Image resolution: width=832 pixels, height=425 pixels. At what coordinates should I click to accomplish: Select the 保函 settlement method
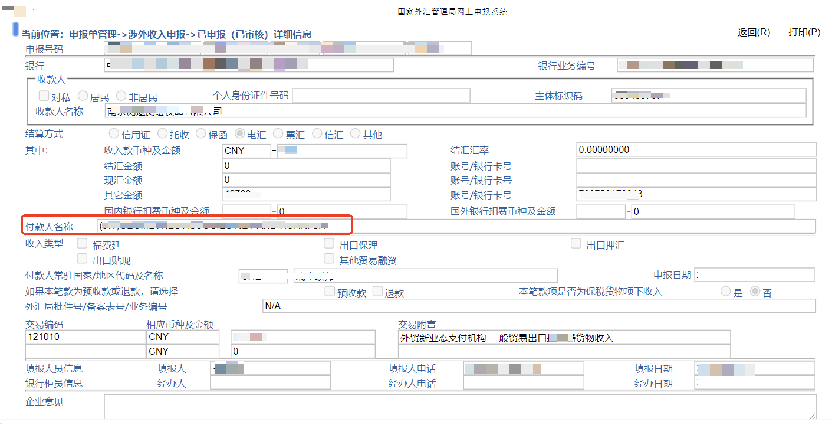(200, 134)
